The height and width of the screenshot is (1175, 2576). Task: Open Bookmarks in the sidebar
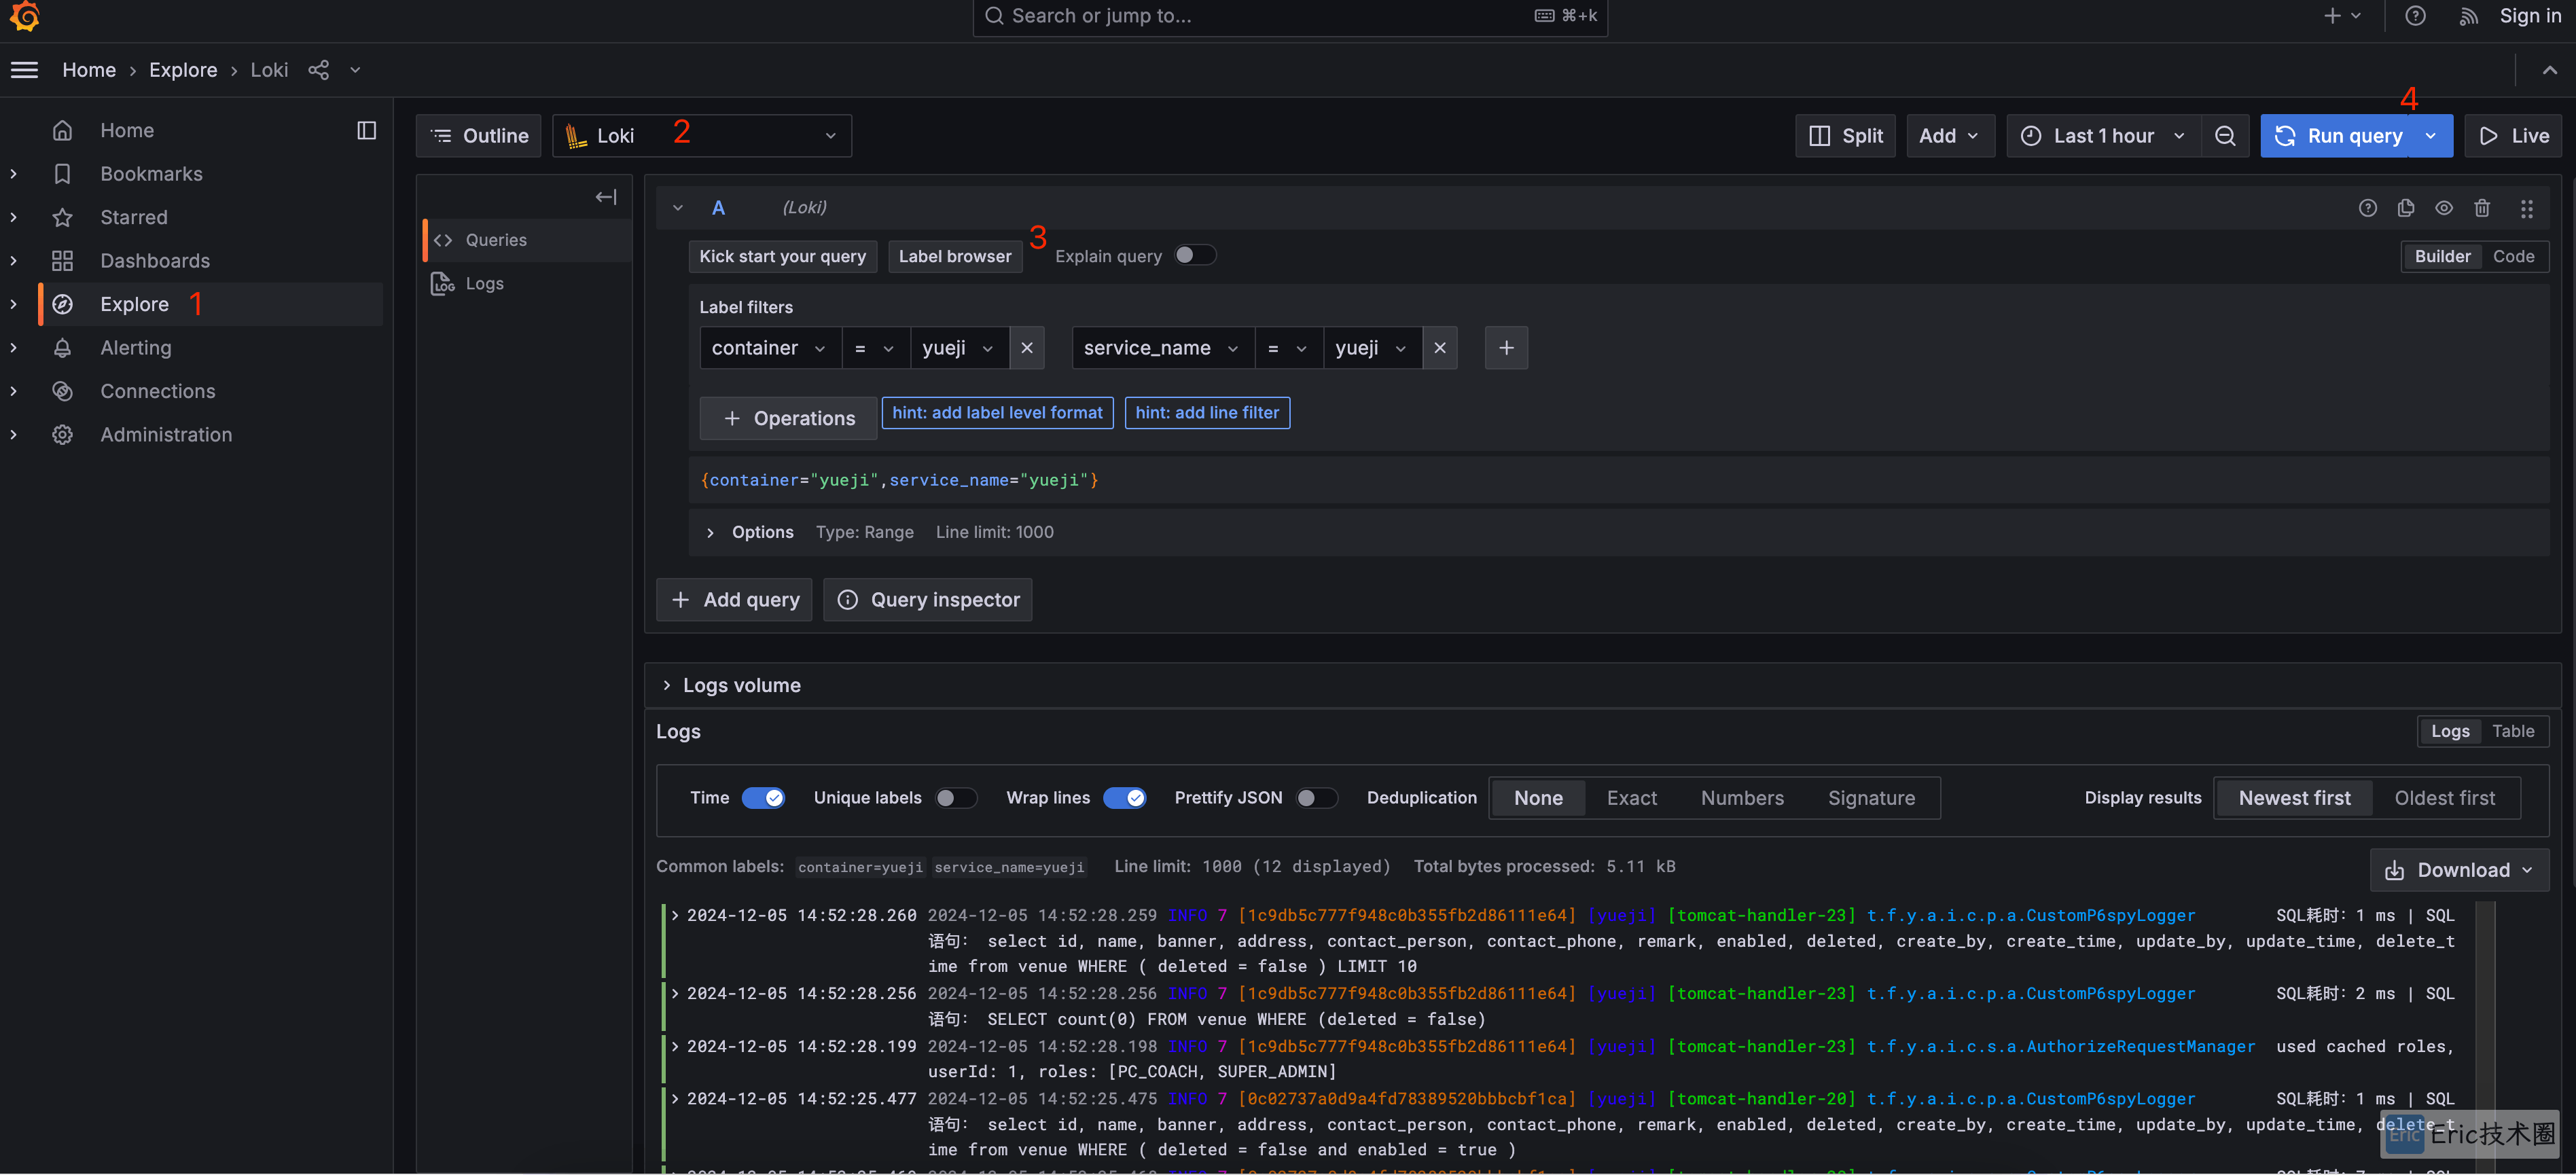(151, 174)
